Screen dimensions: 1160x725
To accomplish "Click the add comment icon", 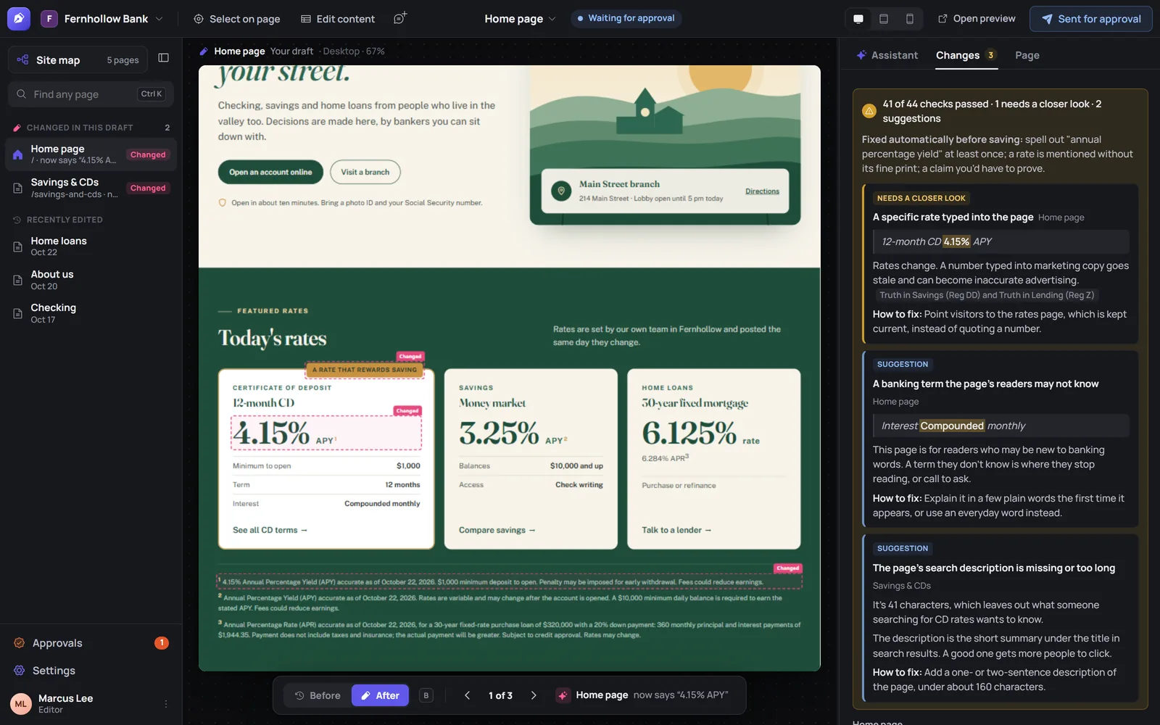I will 399,19.
